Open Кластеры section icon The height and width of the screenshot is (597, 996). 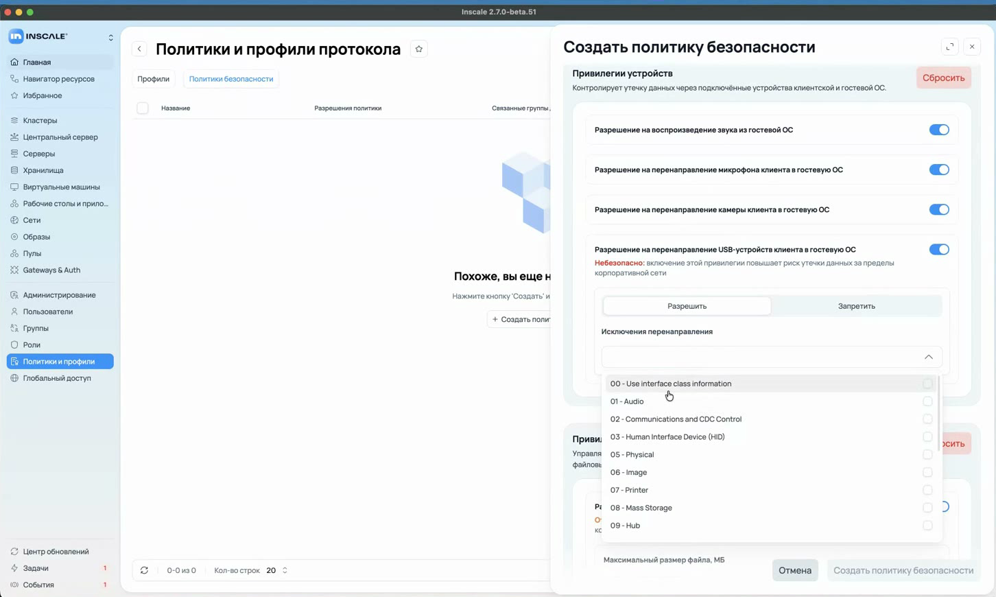pyautogui.click(x=14, y=120)
